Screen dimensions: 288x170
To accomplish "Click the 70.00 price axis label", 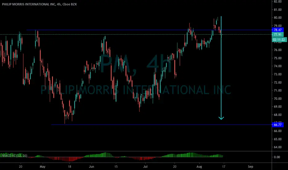I will (x=277, y=99).
